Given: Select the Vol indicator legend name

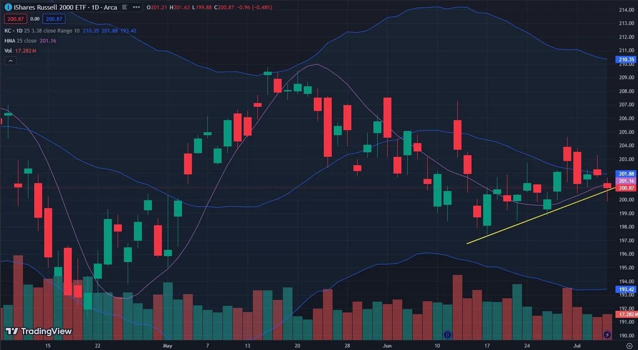Looking at the screenshot, I should click(8, 51).
